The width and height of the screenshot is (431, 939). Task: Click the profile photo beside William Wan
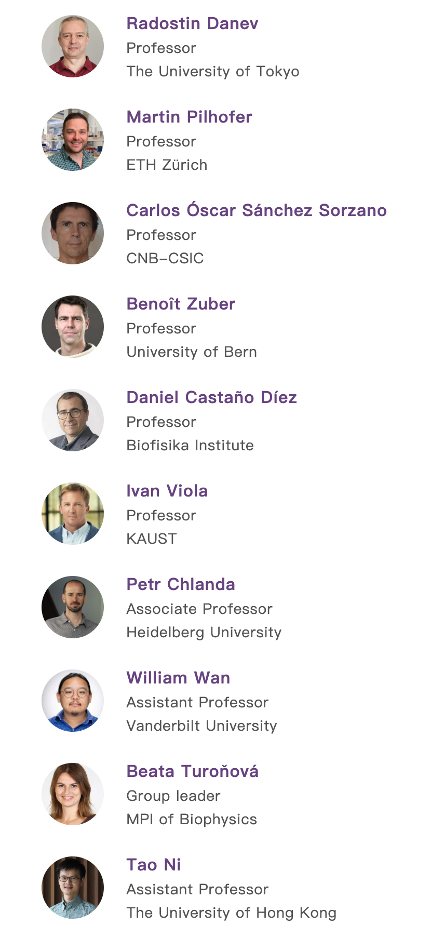pos(73,701)
